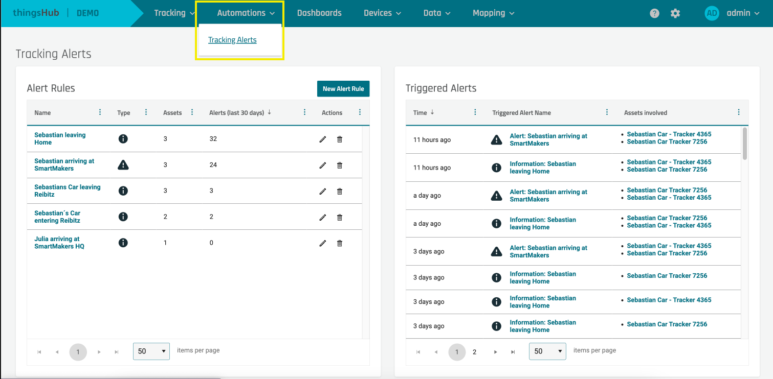
Task: Expand the admin user menu
Action: click(740, 13)
